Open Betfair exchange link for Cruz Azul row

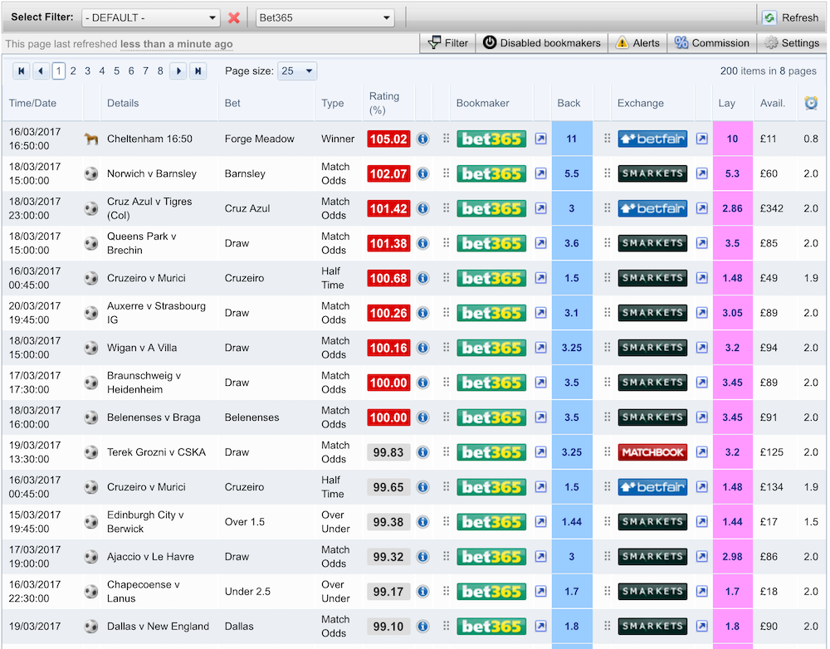pos(701,209)
